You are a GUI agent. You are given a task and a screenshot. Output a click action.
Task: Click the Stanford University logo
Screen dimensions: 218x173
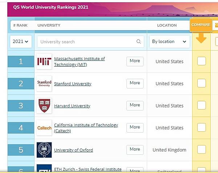[x=44, y=83]
